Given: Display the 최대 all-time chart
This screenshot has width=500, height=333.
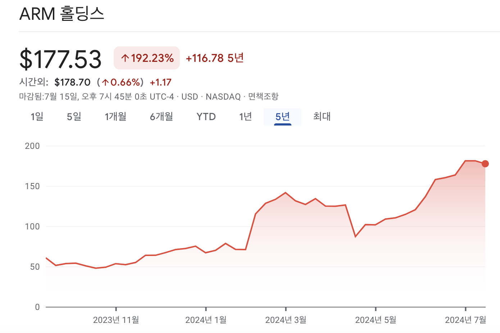Looking at the screenshot, I should click(x=321, y=117).
